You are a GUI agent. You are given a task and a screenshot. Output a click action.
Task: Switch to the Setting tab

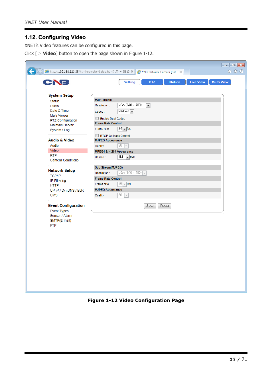click(x=129, y=82)
